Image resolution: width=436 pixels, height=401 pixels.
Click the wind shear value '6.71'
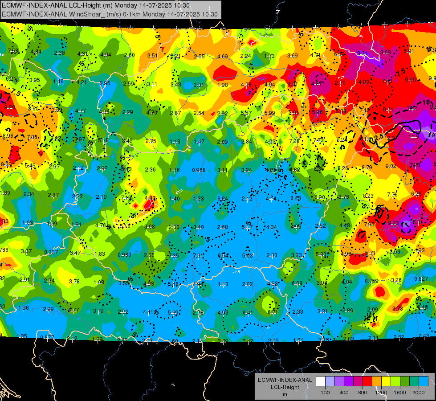tap(273, 312)
